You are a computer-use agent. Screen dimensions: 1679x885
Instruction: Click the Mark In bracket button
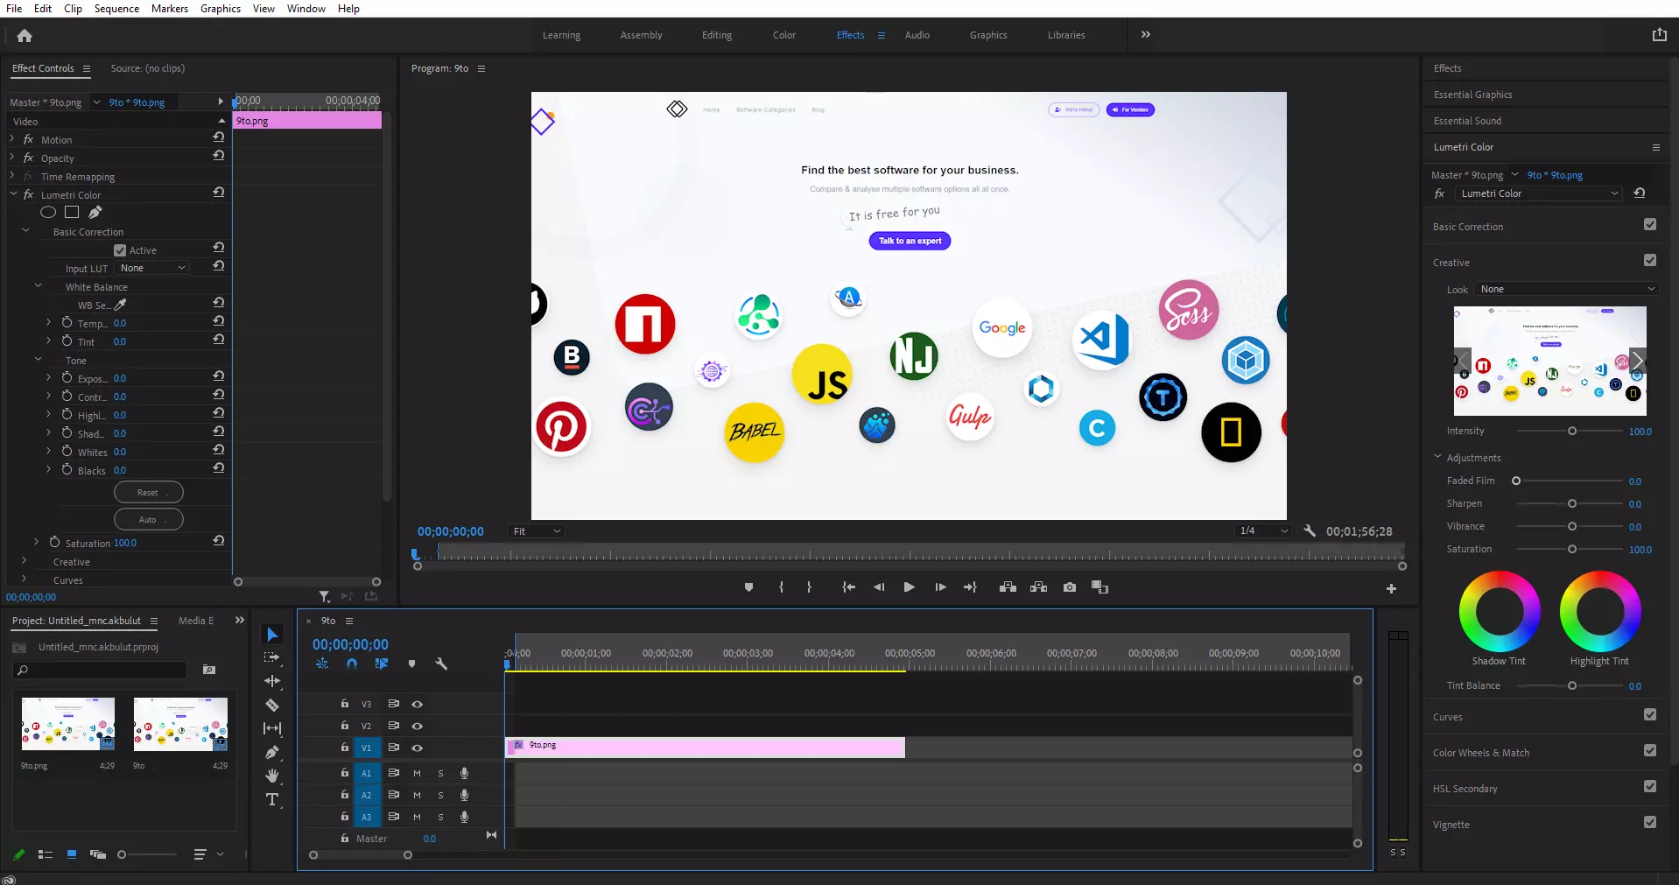781,587
